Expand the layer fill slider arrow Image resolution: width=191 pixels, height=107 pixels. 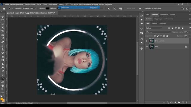pos(190,36)
